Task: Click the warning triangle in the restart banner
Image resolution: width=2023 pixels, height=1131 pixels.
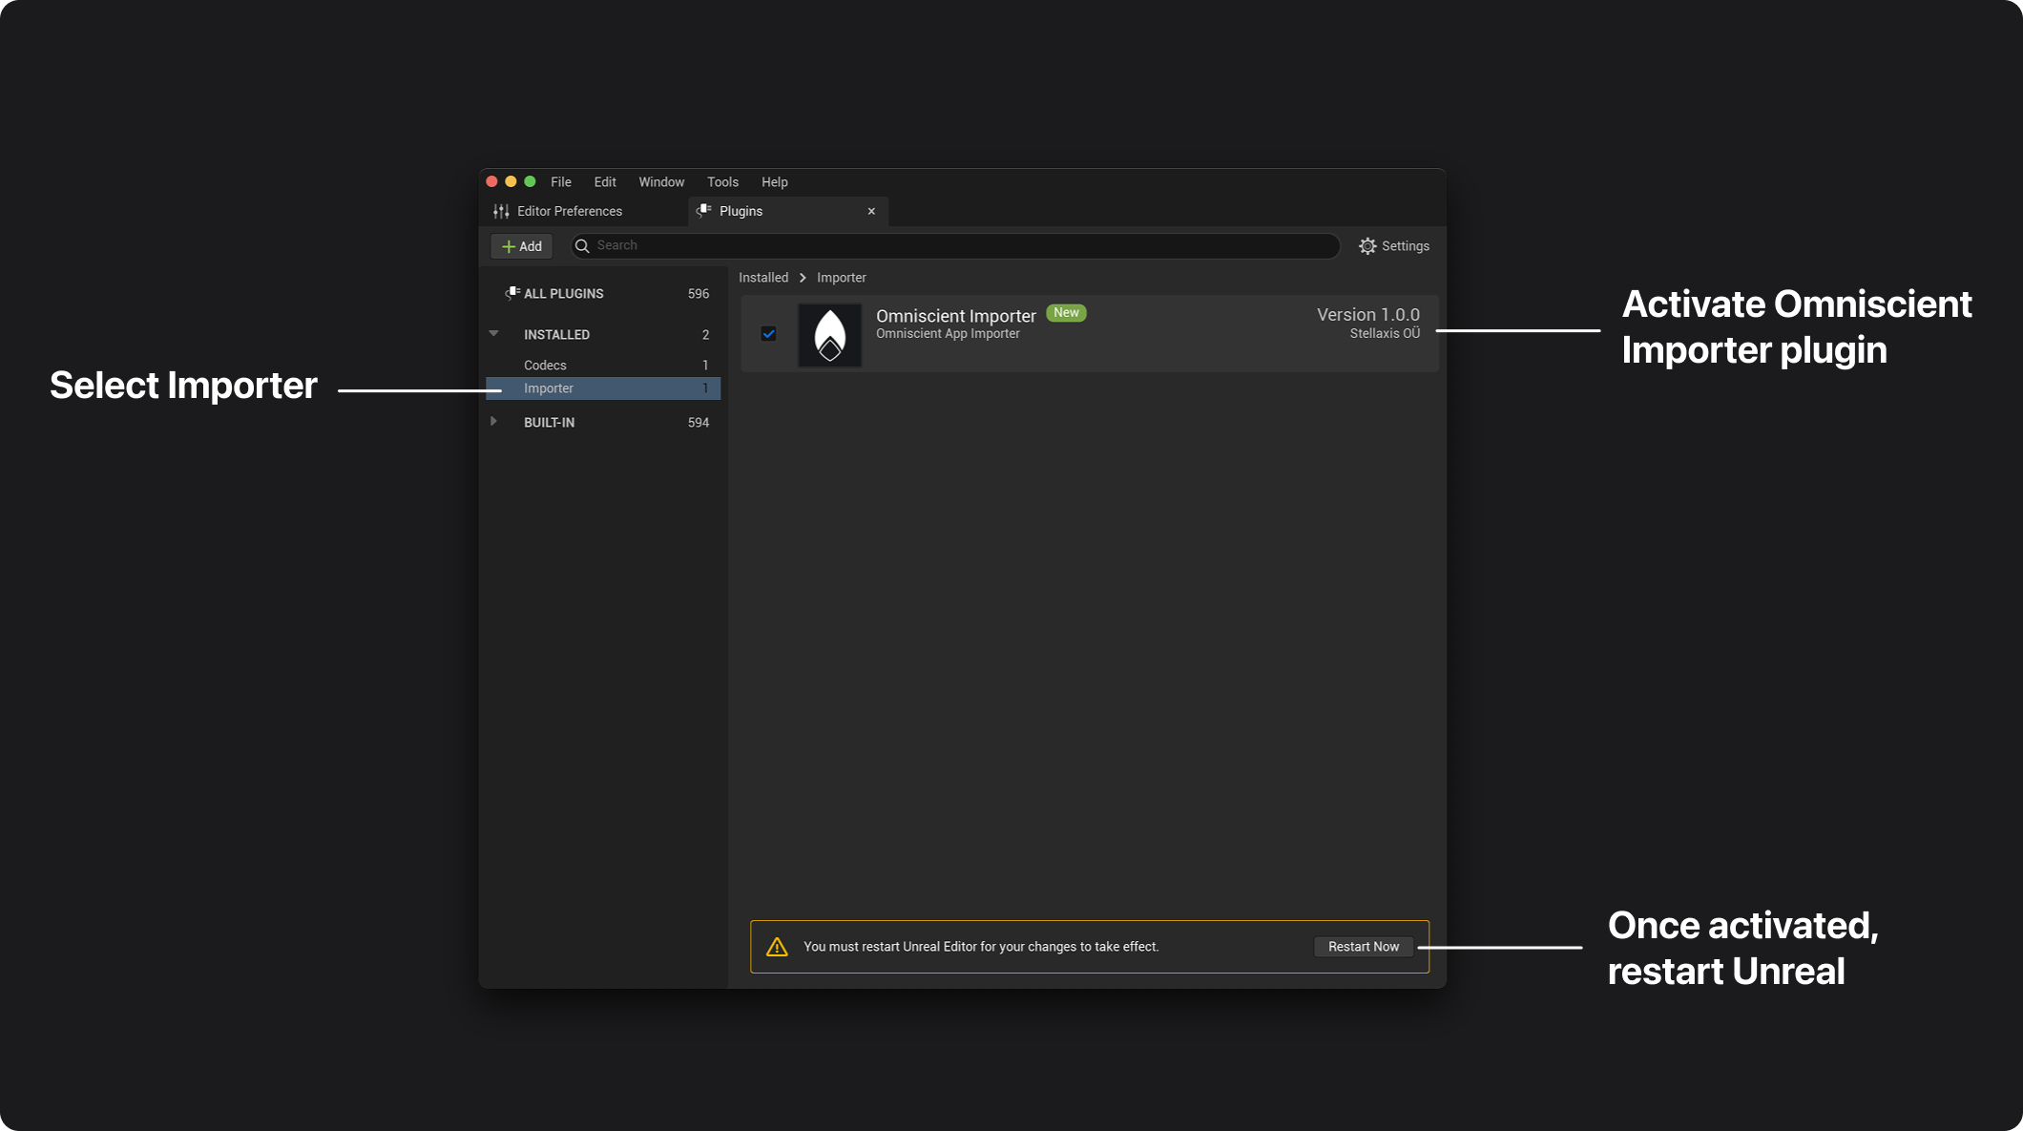Action: pos(778,946)
